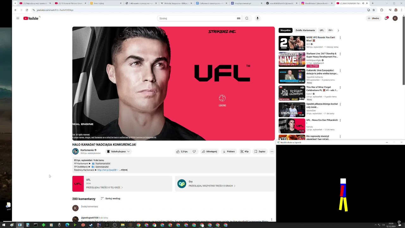Viewport: 405px width, 228px height.
Task: Click the search magnifier button
Action: 247,18
